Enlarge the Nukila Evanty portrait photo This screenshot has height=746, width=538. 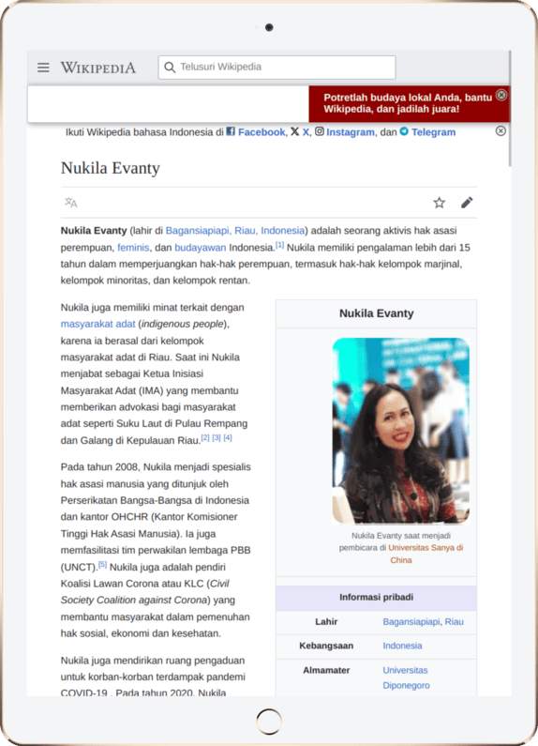400,431
